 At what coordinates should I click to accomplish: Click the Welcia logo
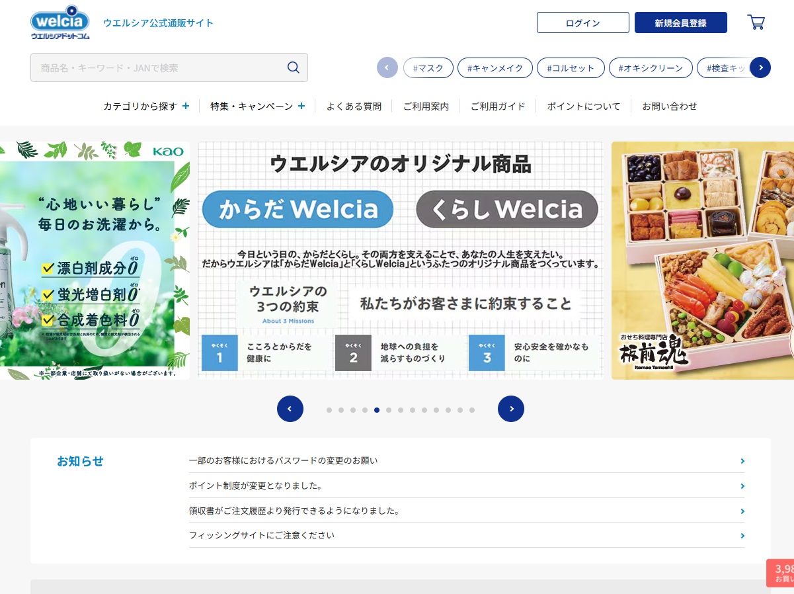[x=60, y=22]
